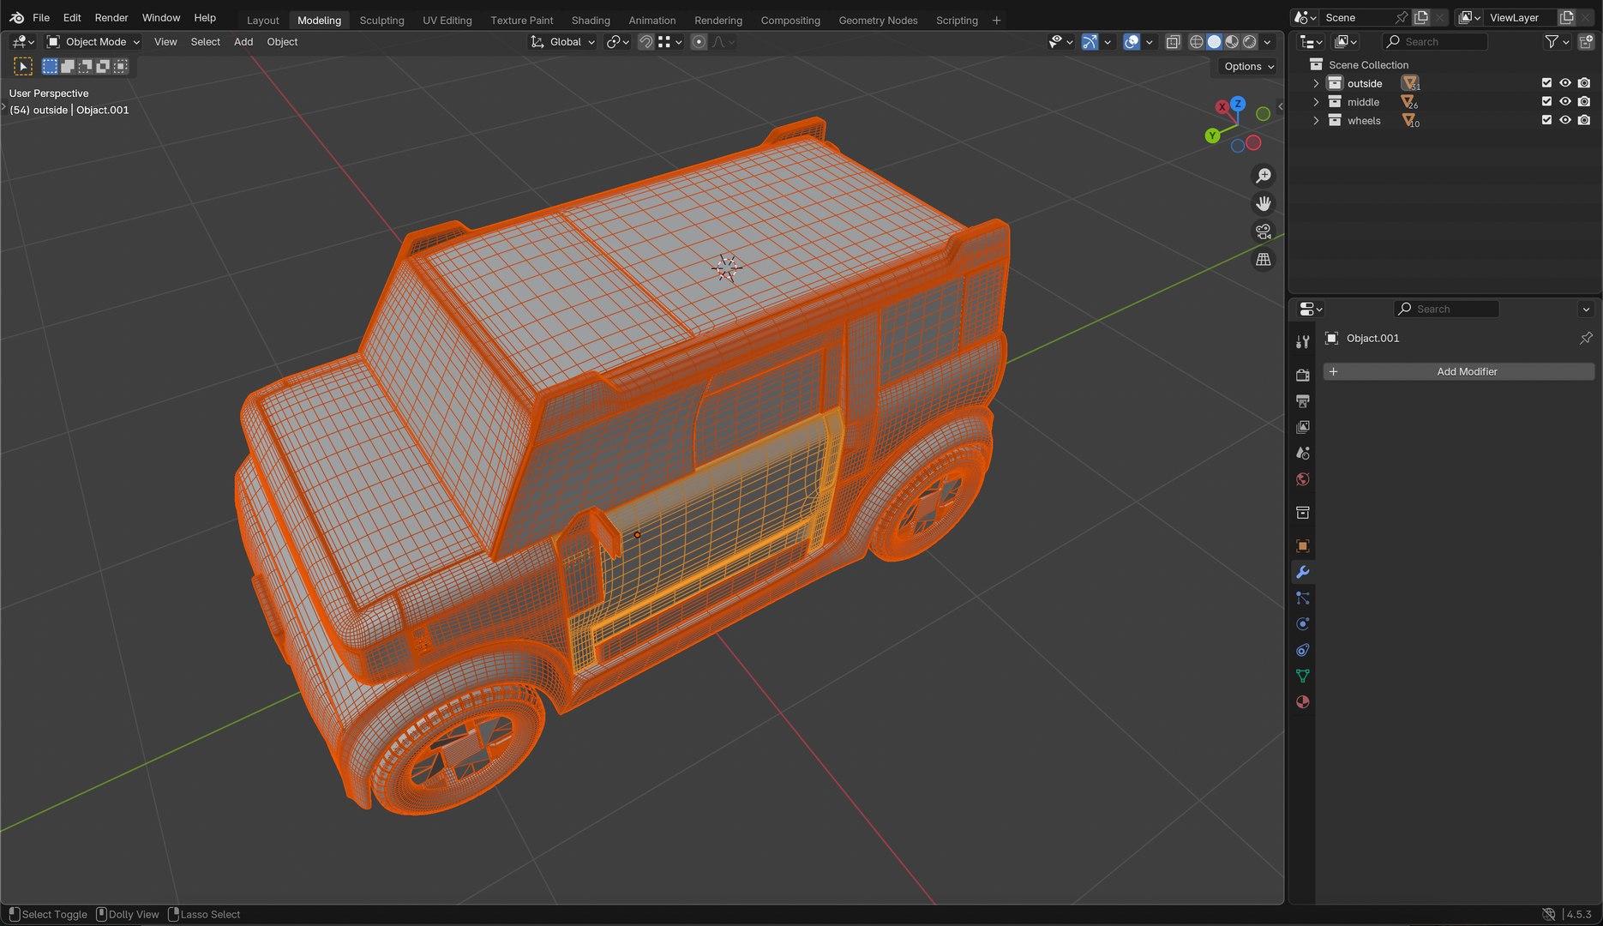Pin the properties editor context
Viewport: 1603px width, 926px height.
click(1586, 338)
